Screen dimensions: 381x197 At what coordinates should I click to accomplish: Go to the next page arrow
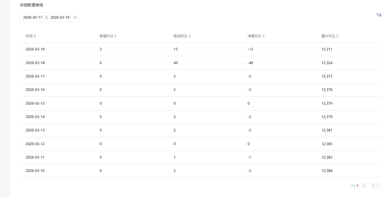[x=364, y=186]
